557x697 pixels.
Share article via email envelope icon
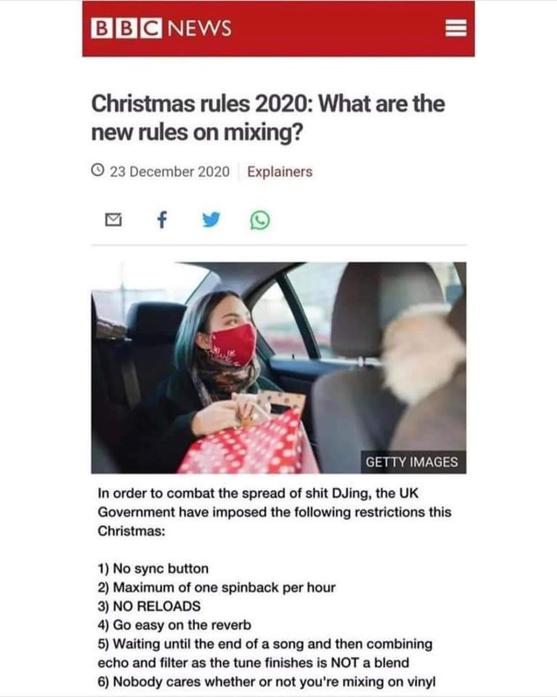click(114, 220)
